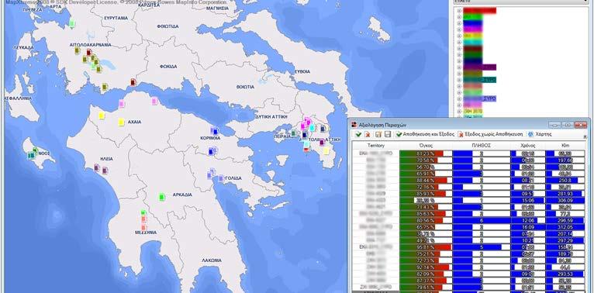Viewport: 594px width, 293px height.
Task: Expand the bright green tree item
Action: pyautogui.click(x=460, y=17)
